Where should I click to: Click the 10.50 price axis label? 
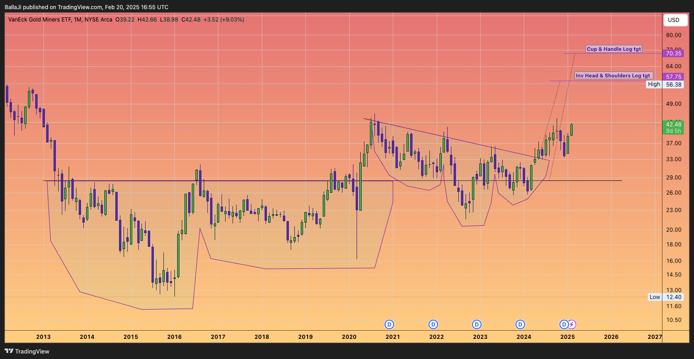(x=674, y=320)
